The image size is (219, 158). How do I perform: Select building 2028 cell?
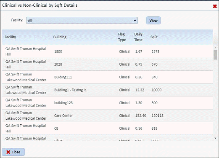coord(58,64)
